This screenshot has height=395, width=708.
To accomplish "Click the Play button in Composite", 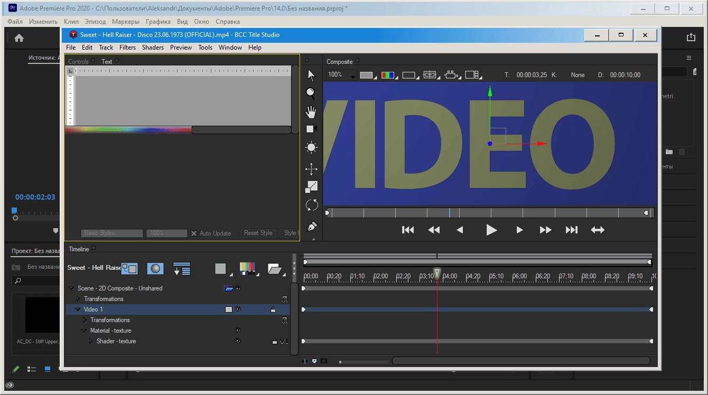I will coord(491,230).
